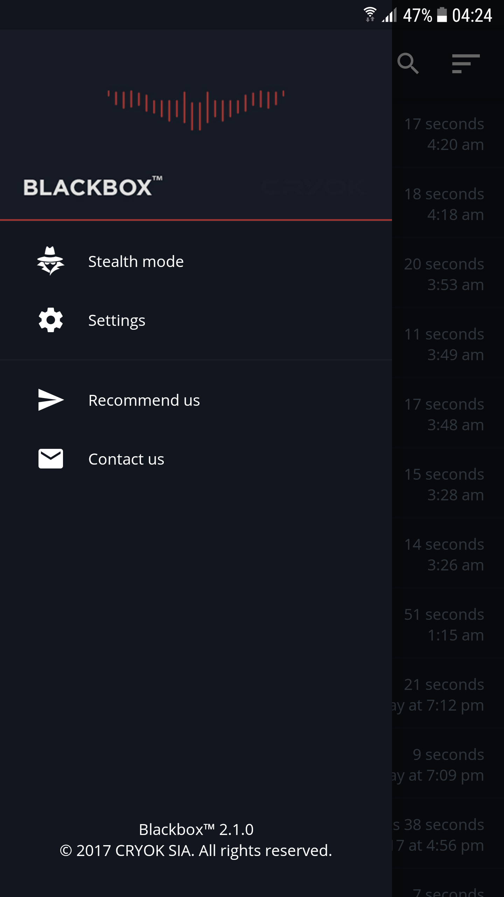Open Stealth mode menu item
Viewport: 504px width, 897px height.
pyautogui.click(x=136, y=261)
